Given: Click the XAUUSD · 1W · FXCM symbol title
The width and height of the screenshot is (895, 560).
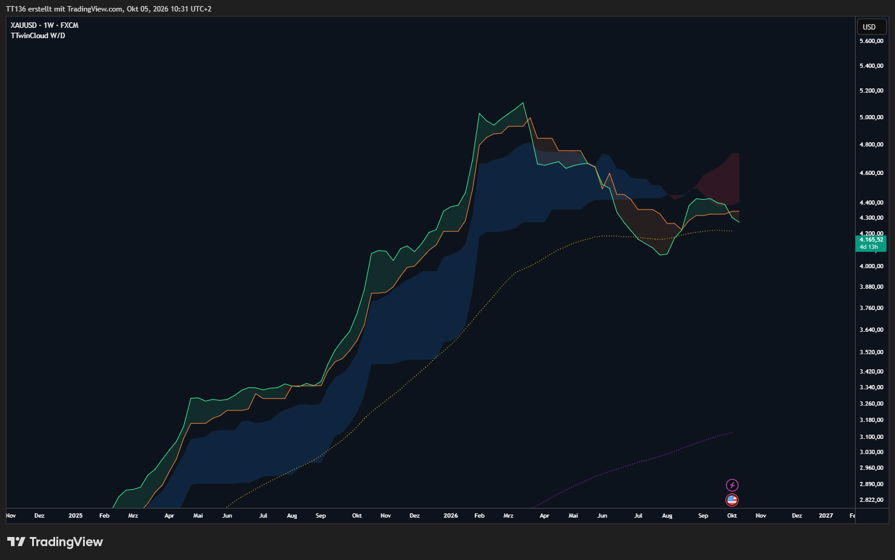Looking at the screenshot, I should click(x=45, y=25).
